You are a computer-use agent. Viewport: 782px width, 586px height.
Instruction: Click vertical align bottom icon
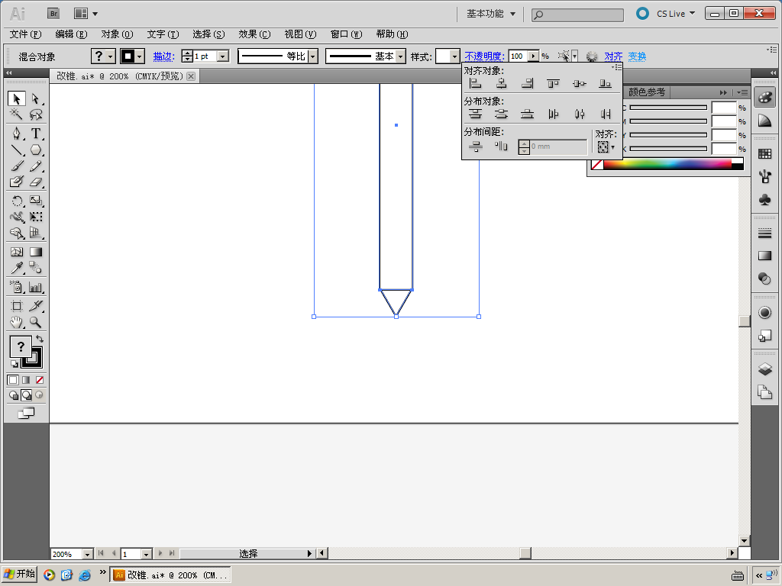[x=606, y=84]
